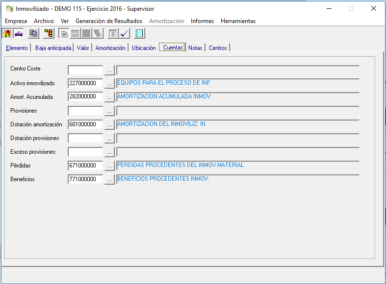Open Generación de Resultados menu

click(109, 21)
